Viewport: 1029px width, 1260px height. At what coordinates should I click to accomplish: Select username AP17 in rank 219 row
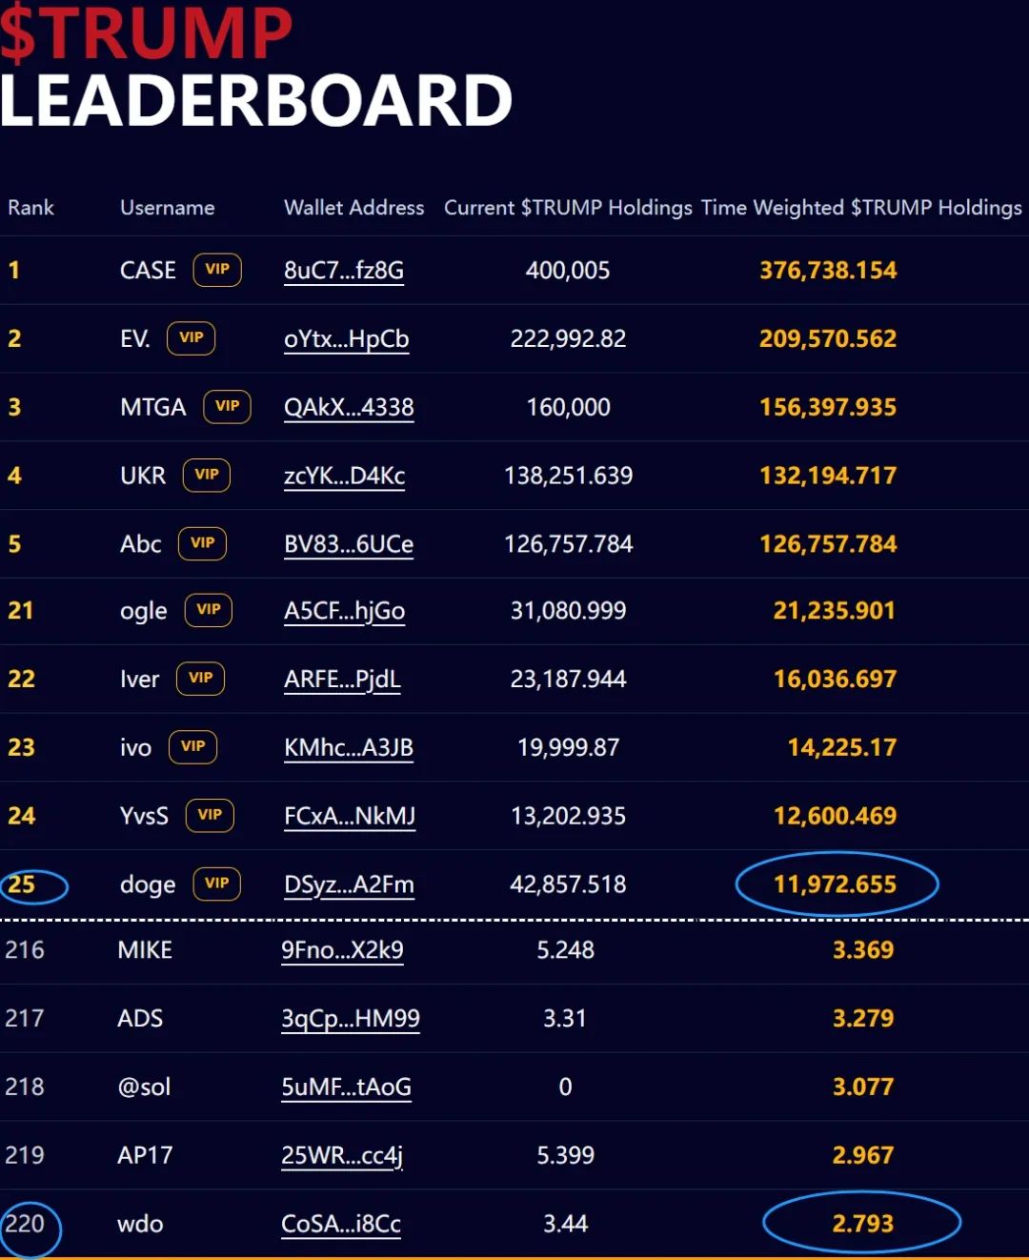(x=145, y=1156)
